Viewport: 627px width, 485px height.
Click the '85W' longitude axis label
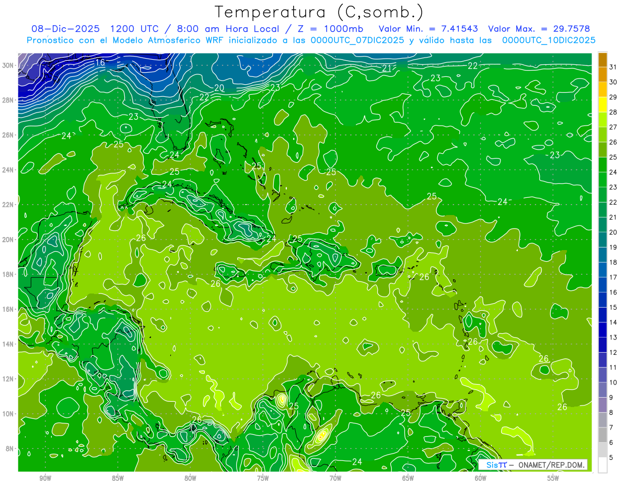pos(118,478)
